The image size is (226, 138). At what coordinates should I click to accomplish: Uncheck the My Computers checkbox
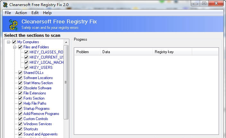tap(14, 42)
